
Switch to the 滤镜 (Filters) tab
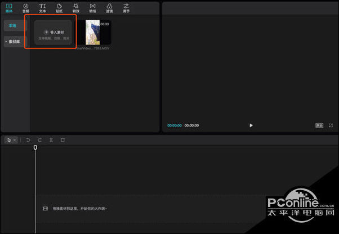pyautogui.click(x=109, y=8)
